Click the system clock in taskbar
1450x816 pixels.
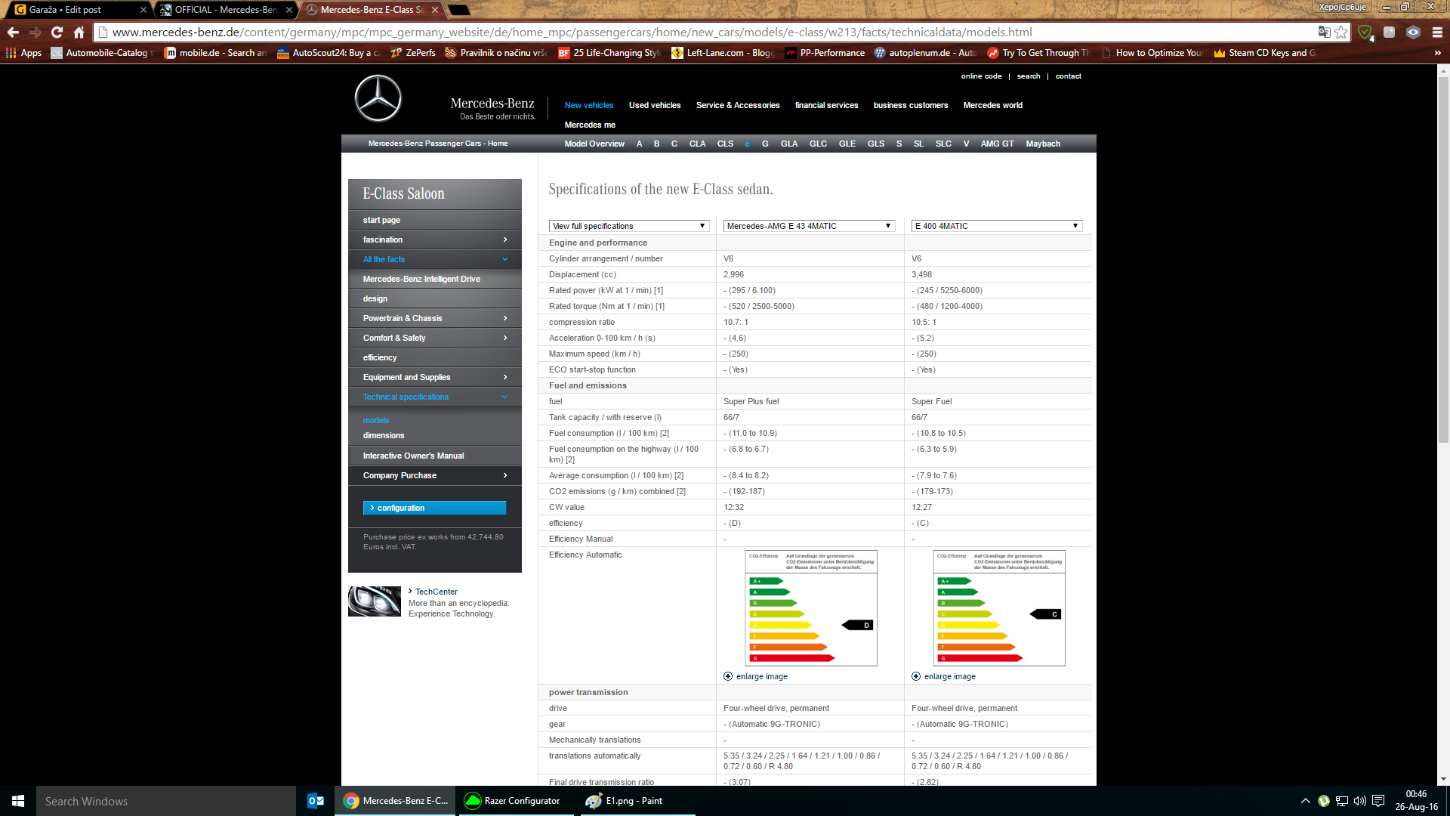(1416, 801)
